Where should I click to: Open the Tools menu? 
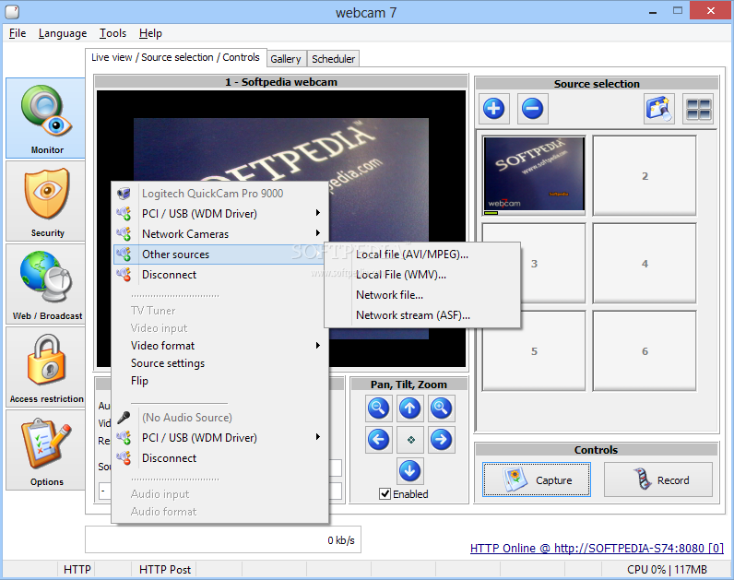point(112,33)
